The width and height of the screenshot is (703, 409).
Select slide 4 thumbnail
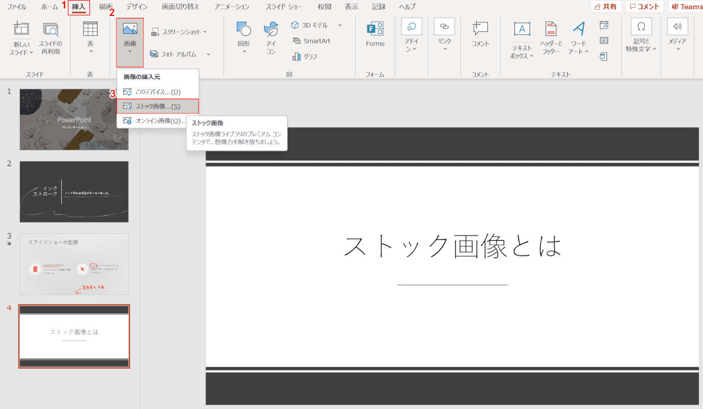(74, 336)
